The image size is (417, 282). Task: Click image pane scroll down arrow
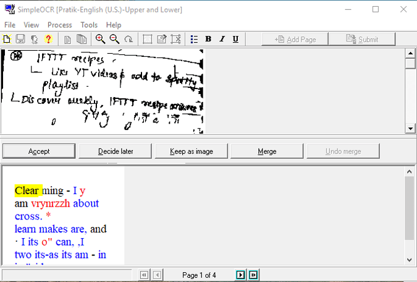click(410, 129)
